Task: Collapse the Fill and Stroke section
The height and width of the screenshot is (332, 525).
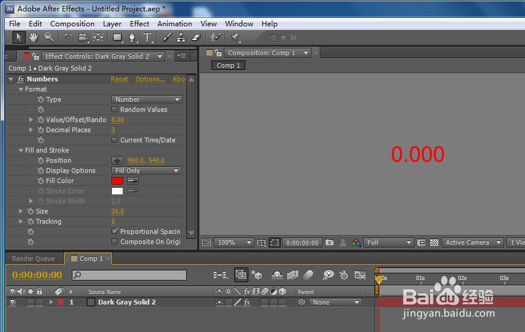Action: (x=21, y=150)
